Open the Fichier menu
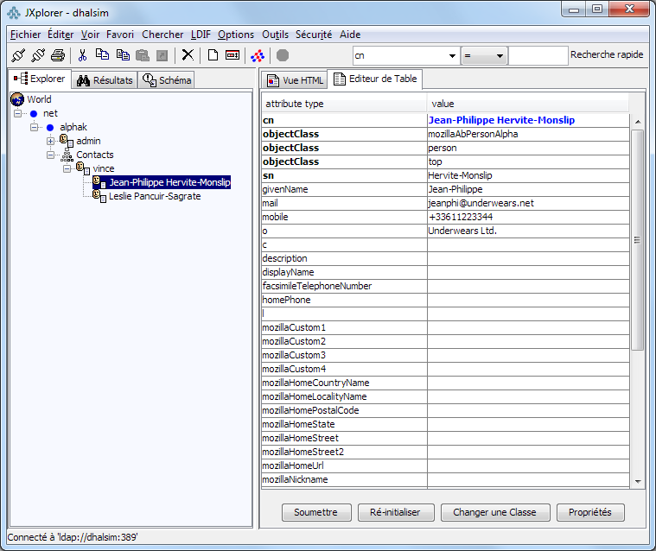The height and width of the screenshot is (551, 656). click(x=26, y=35)
